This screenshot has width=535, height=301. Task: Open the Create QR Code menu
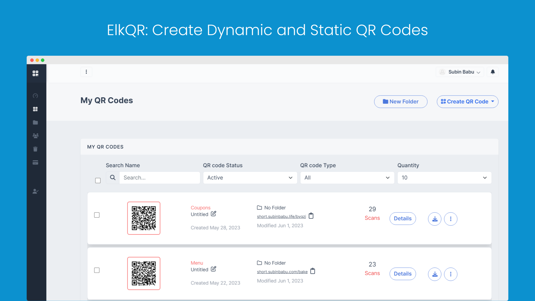[x=467, y=101]
